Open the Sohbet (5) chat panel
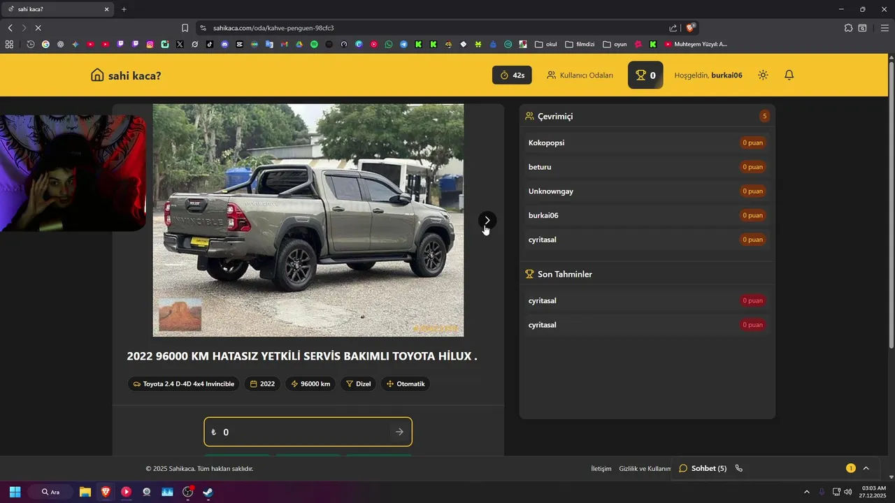 (703, 468)
